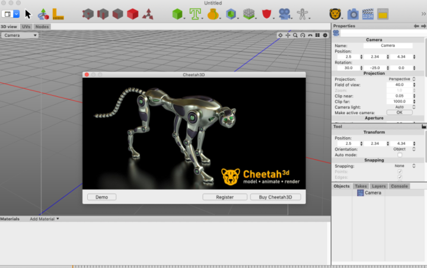Switch to edge selection mode cube
The image size is (427, 268).
pyautogui.click(x=103, y=14)
